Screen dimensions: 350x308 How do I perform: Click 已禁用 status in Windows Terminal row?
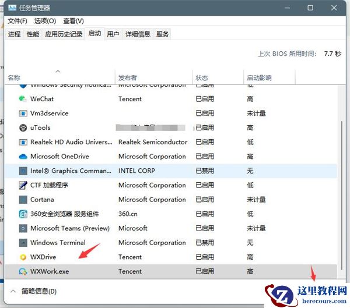205,243
